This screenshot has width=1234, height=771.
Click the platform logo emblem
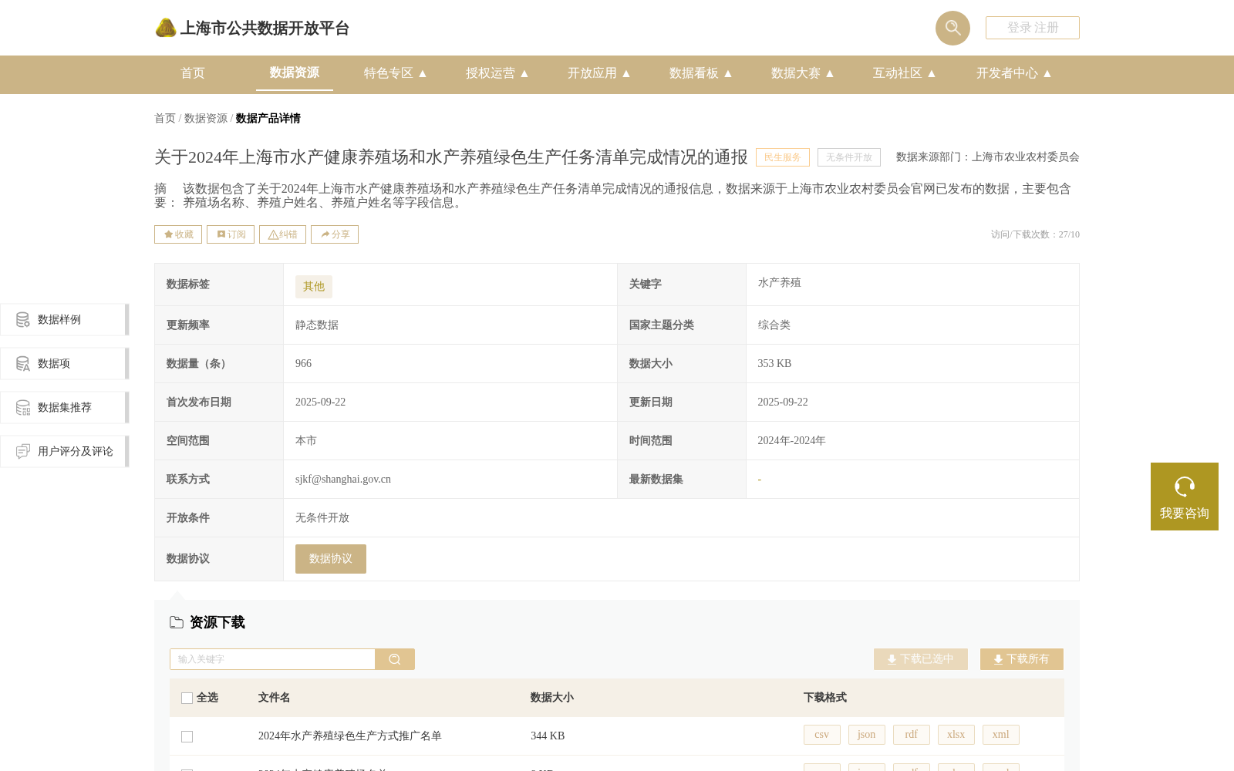click(166, 28)
